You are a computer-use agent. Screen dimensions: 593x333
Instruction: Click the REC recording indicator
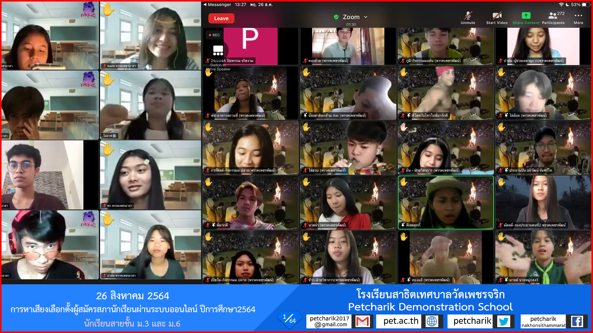214,35
